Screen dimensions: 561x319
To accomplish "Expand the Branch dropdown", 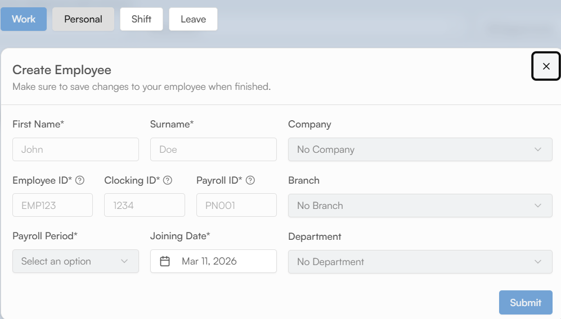I will pyautogui.click(x=420, y=206).
